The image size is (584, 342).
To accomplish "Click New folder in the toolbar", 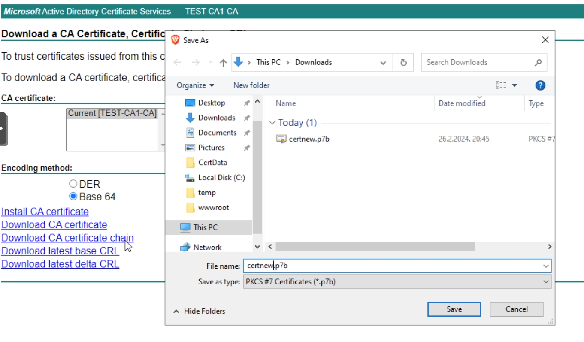I will [x=251, y=85].
